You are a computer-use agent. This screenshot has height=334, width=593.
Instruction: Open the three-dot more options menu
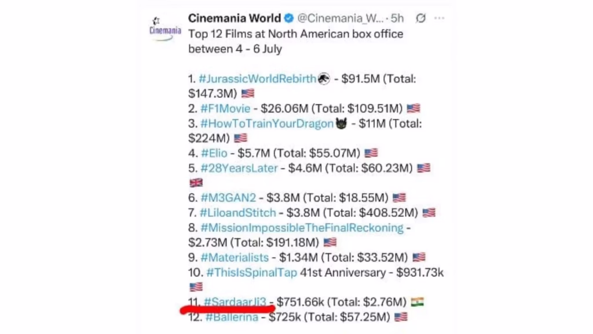tap(439, 18)
